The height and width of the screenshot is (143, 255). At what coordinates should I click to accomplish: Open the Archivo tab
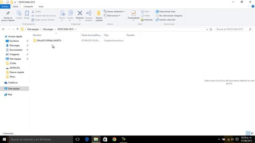5,6
